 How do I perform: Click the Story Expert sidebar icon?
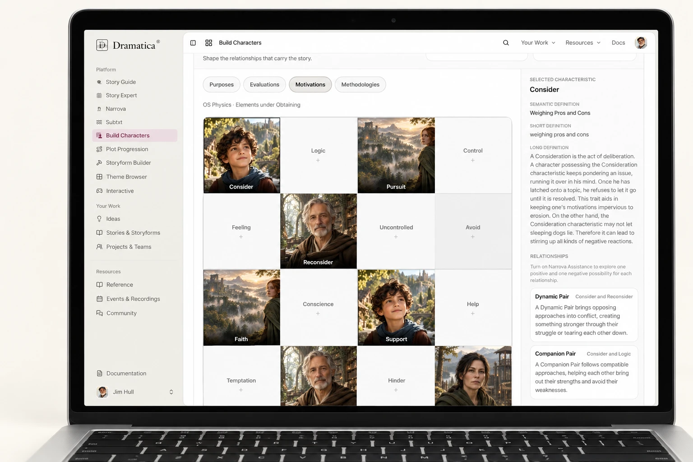[x=99, y=95]
